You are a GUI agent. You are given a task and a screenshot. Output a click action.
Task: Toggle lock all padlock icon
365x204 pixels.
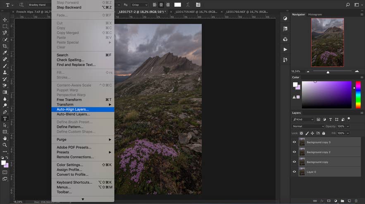(x=324, y=133)
